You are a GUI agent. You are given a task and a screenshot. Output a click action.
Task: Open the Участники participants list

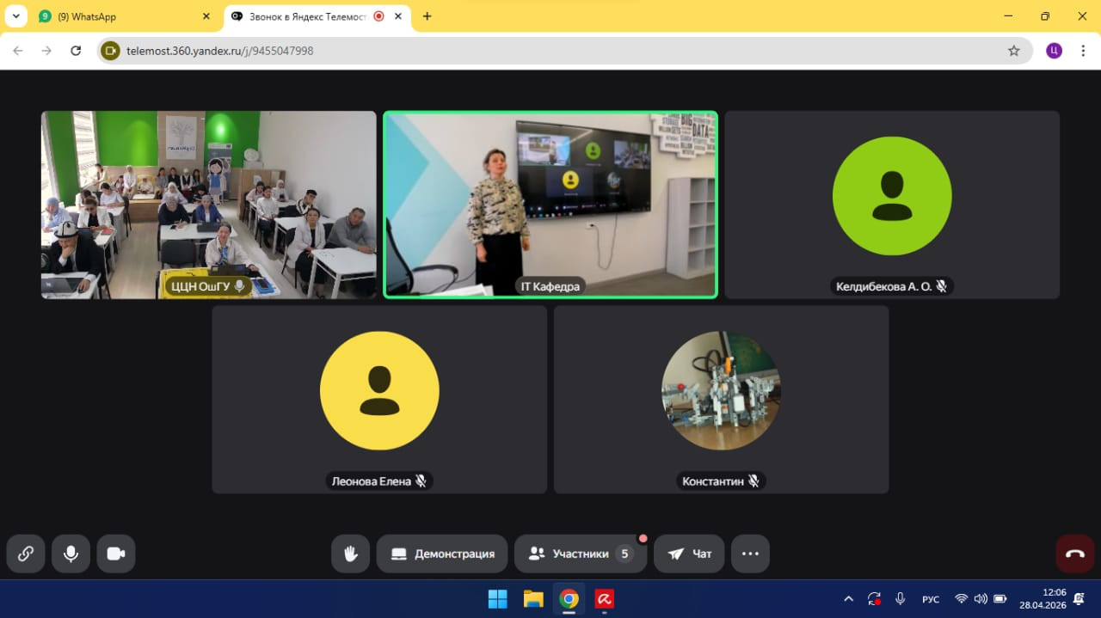click(581, 554)
